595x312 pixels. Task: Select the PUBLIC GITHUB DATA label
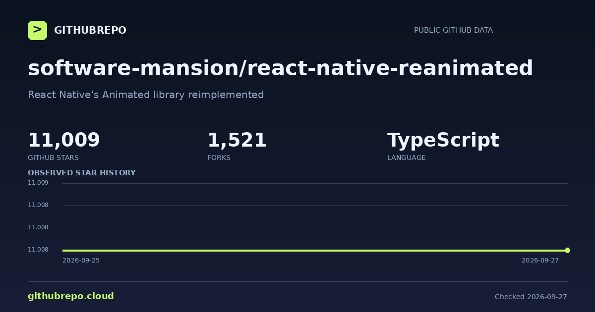pyautogui.click(x=453, y=30)
